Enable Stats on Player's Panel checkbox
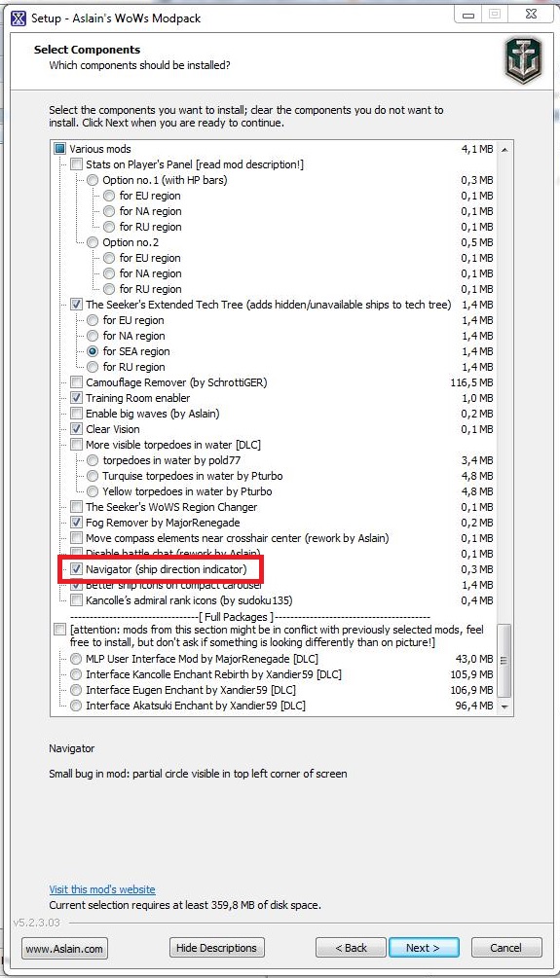 point(76,164)
